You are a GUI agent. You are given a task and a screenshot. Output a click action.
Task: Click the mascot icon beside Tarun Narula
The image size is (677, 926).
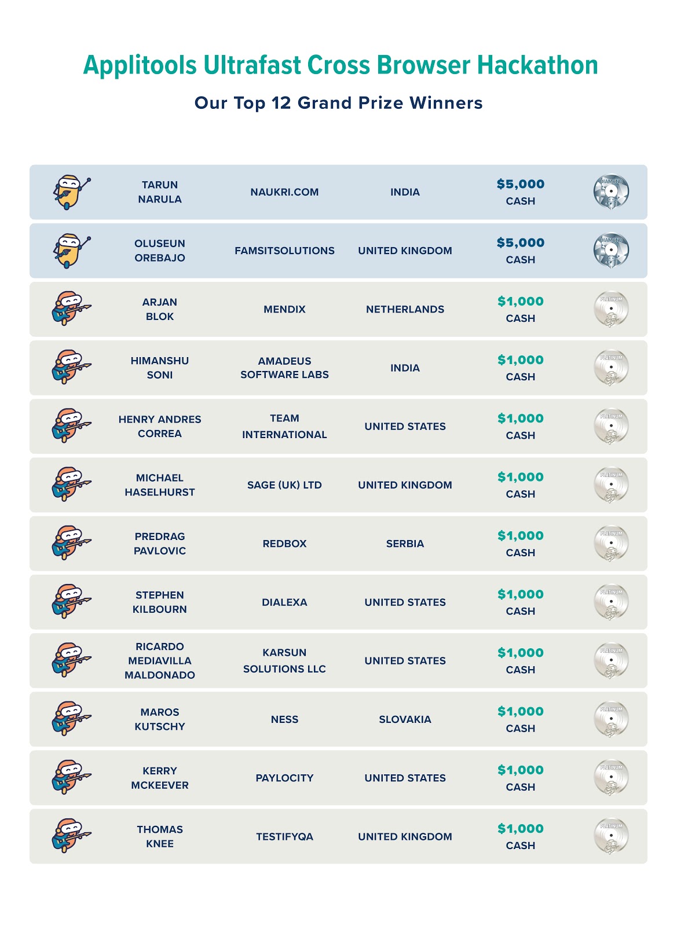(x=70, y=193)
